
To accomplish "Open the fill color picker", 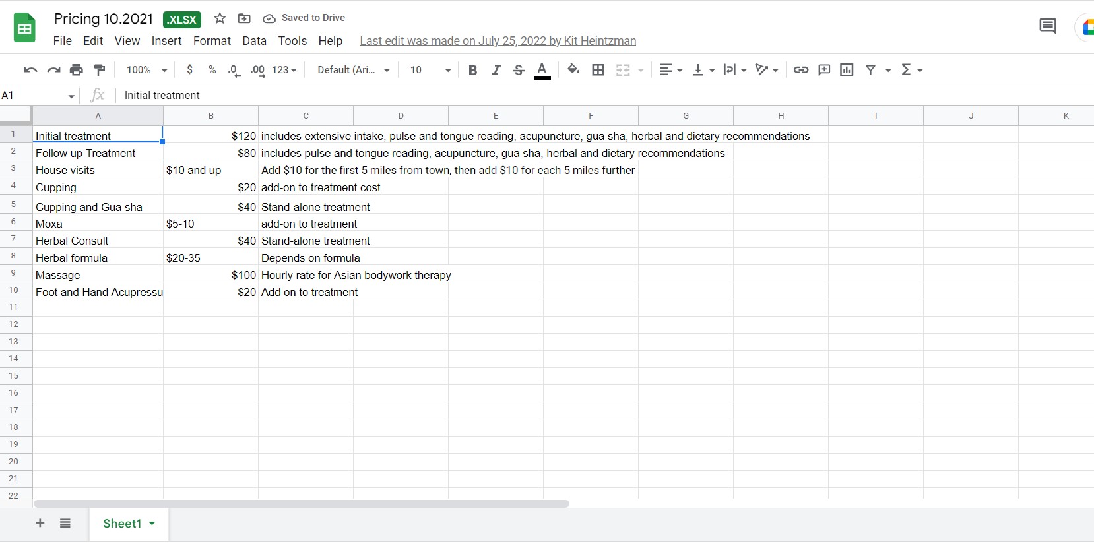I will pos(573,70).
